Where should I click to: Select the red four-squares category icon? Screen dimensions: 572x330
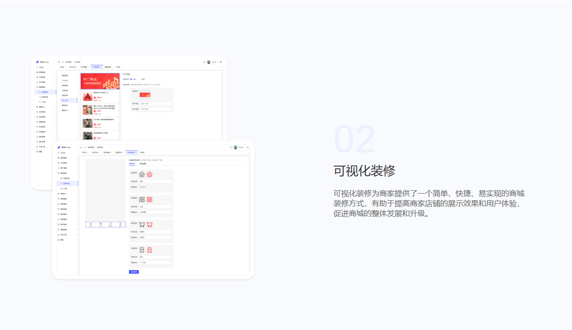149,199
